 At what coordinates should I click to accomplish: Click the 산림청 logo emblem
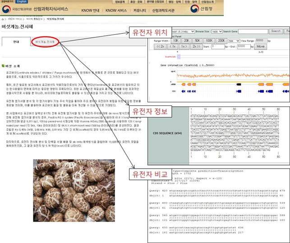[194, 9]
